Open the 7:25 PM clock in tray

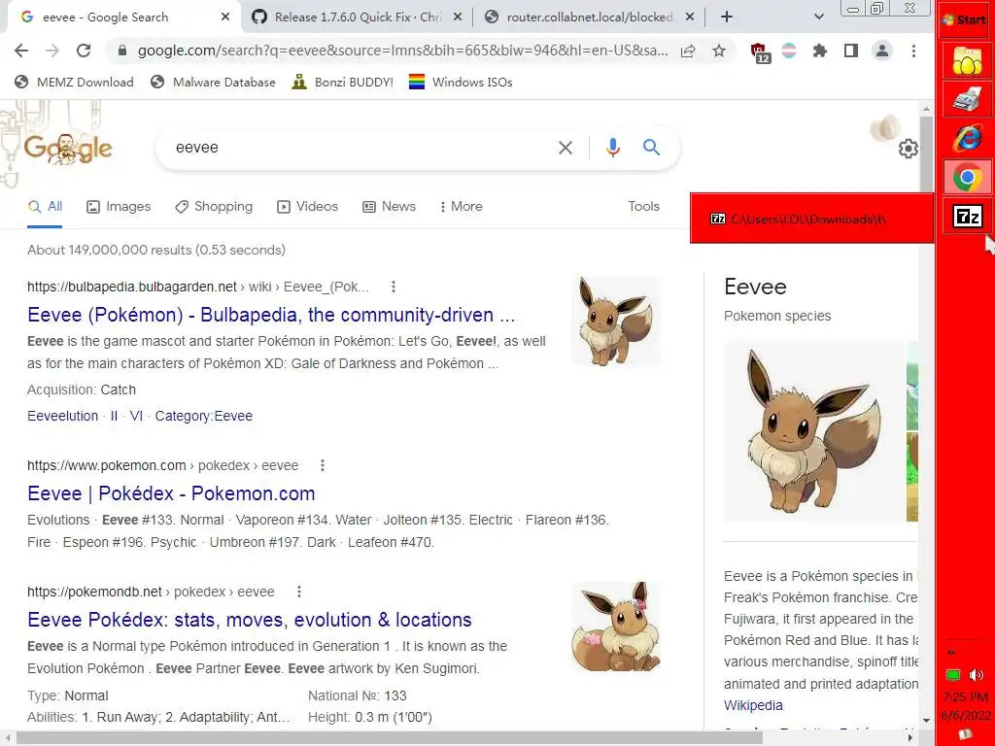[x=965, y=697]
